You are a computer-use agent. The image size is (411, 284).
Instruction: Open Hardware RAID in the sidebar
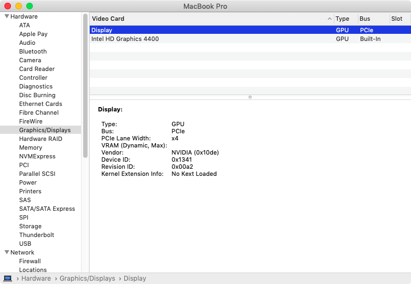40,139
